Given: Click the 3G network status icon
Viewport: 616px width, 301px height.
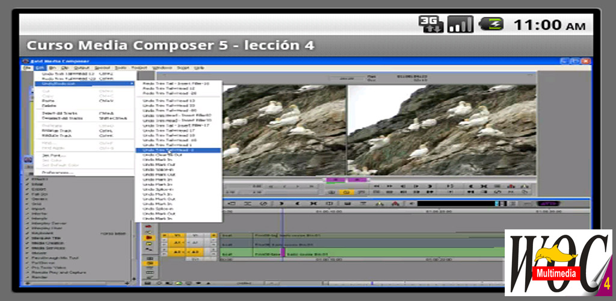Looking at the screenshot, I should [431, 24].
